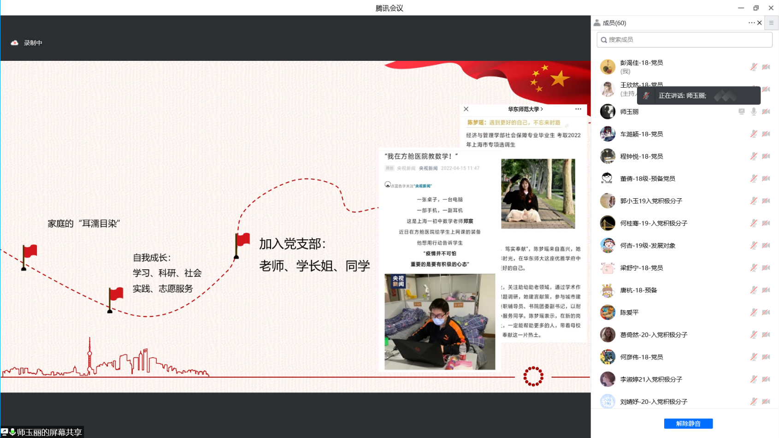Click the search members input field
779x438 pixels.
[x=685, y=40]
